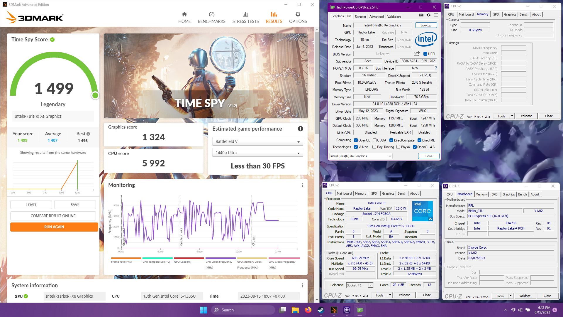
Task: Toggle the CUDA checkbox
Action: [x=374, y=140]
